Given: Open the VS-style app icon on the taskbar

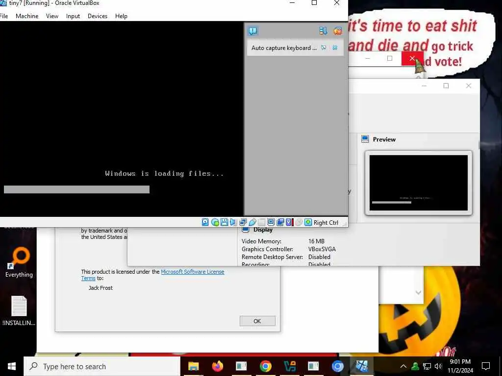Looking at the screenshot, I should 289,366.
